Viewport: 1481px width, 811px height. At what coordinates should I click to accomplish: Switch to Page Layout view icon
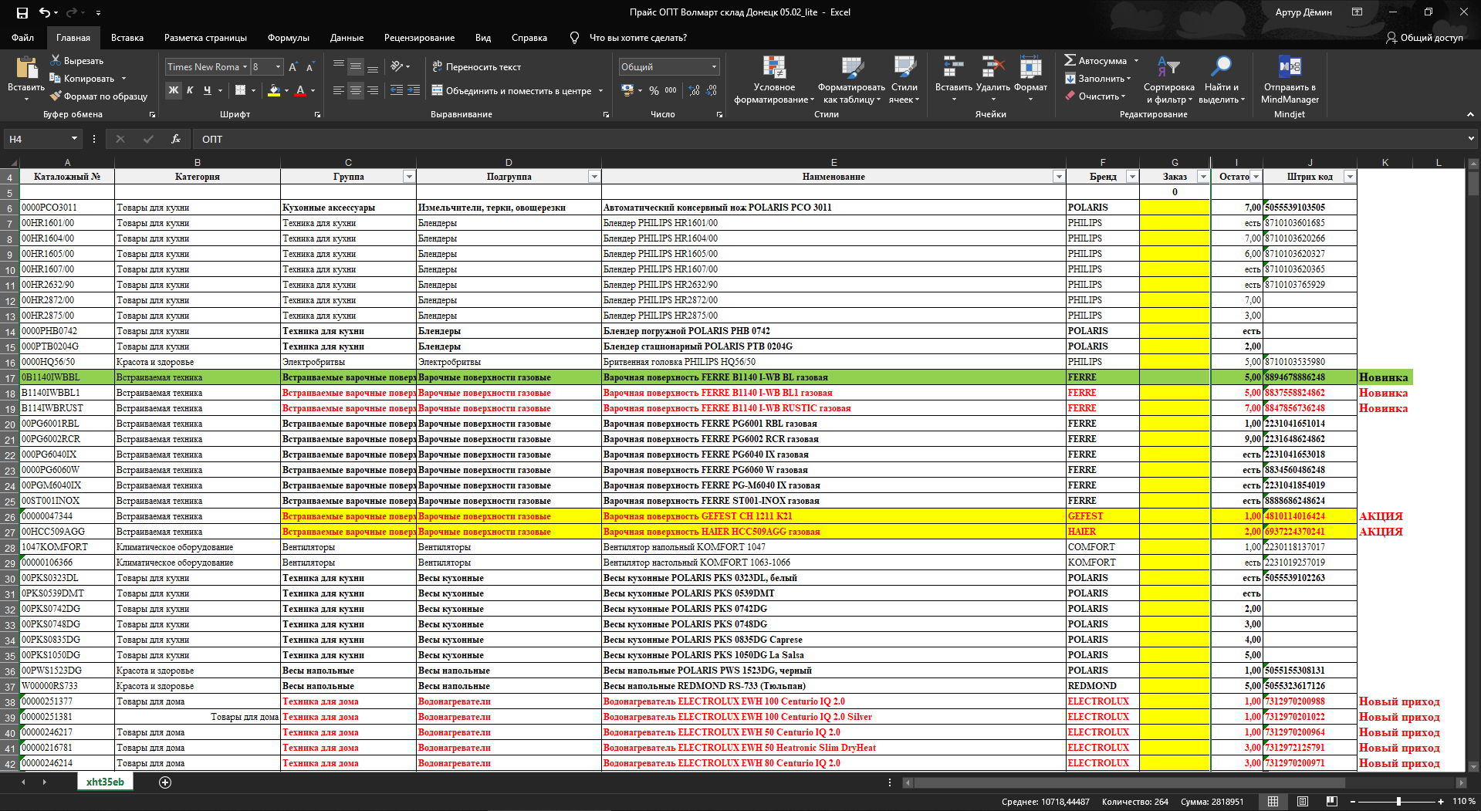[1302, 802]
